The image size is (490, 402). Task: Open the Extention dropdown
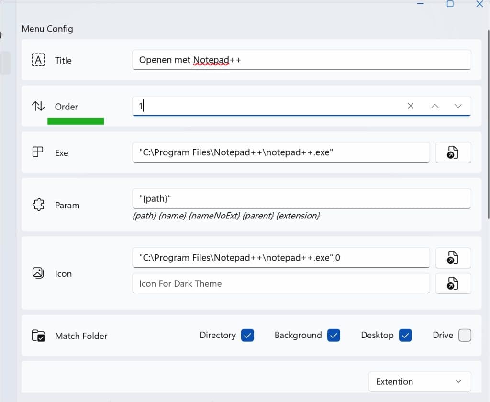(419, 381)
